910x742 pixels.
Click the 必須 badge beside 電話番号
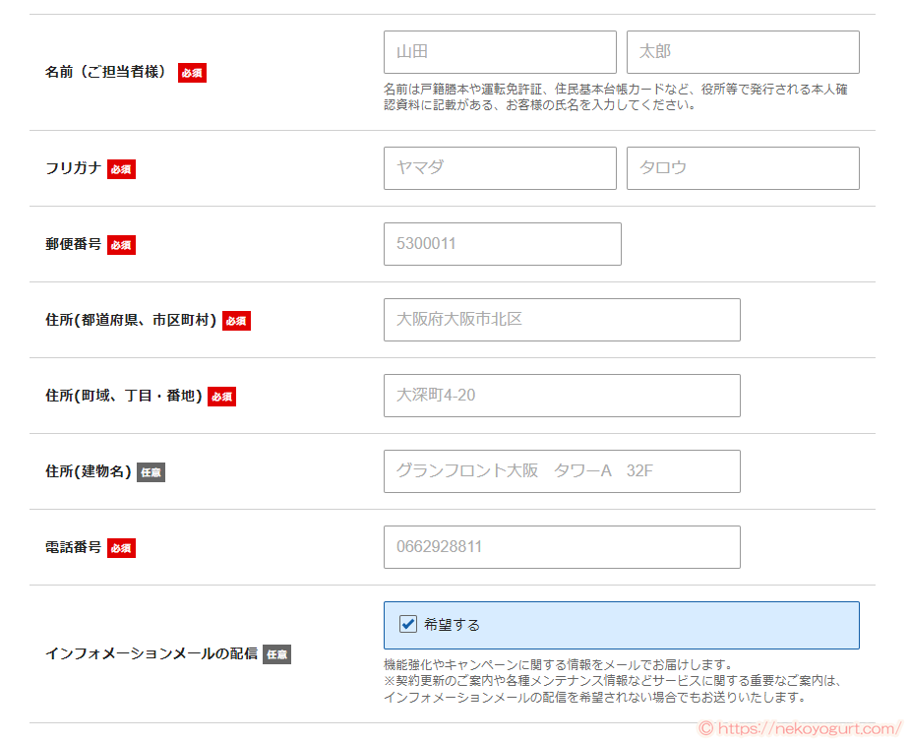pos(121,547)
